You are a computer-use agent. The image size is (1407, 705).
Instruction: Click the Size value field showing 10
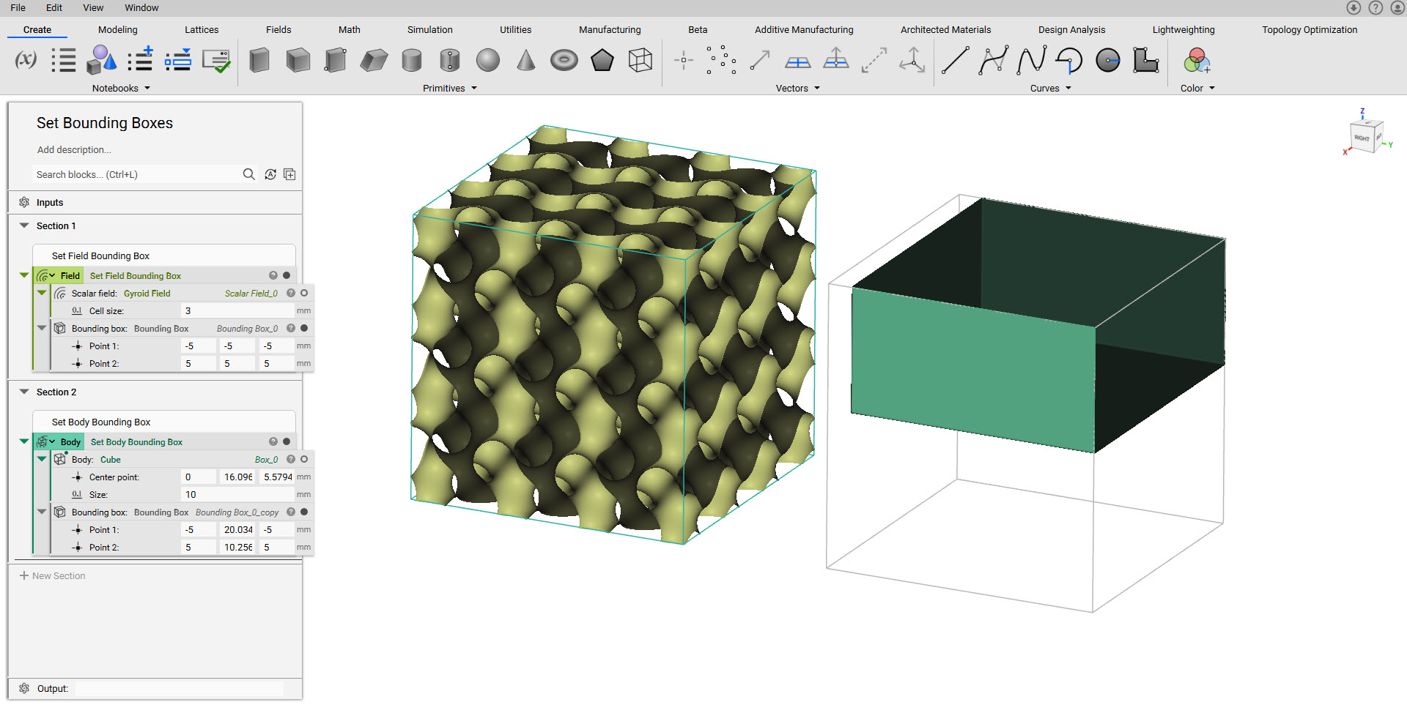[237, 494]
